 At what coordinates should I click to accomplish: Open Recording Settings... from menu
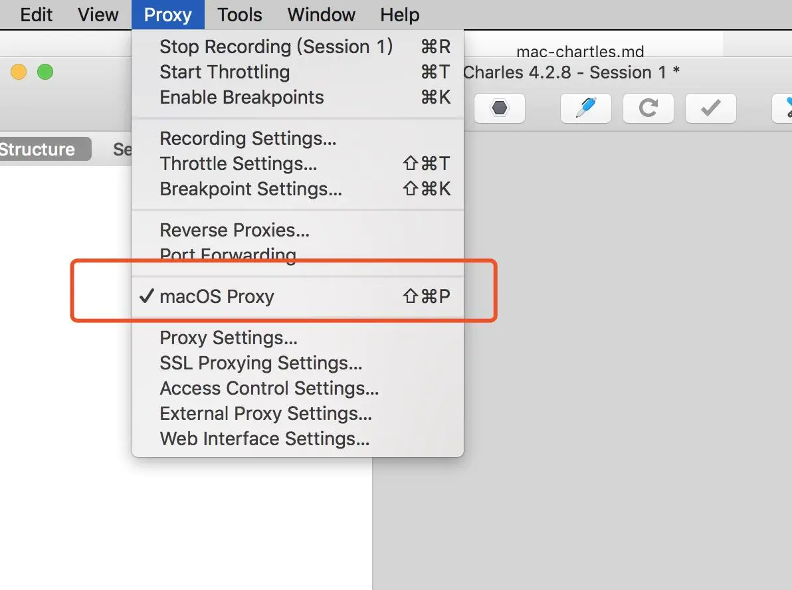point(298,138)
